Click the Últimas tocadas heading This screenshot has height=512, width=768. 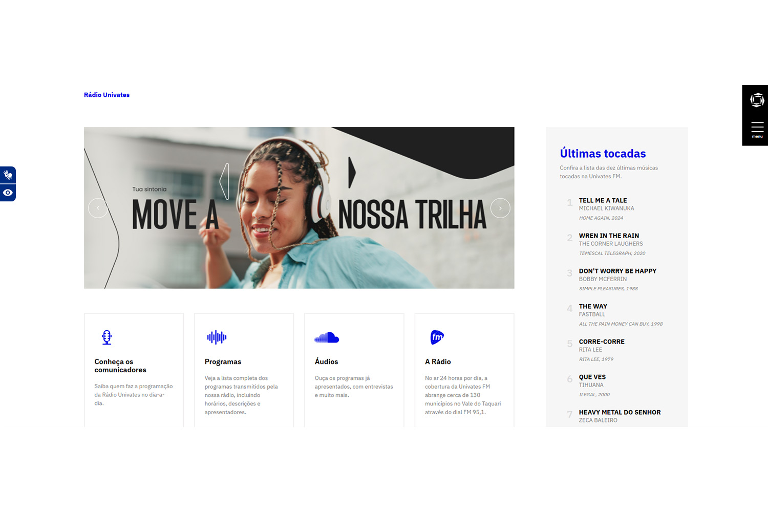pos(603,154)
